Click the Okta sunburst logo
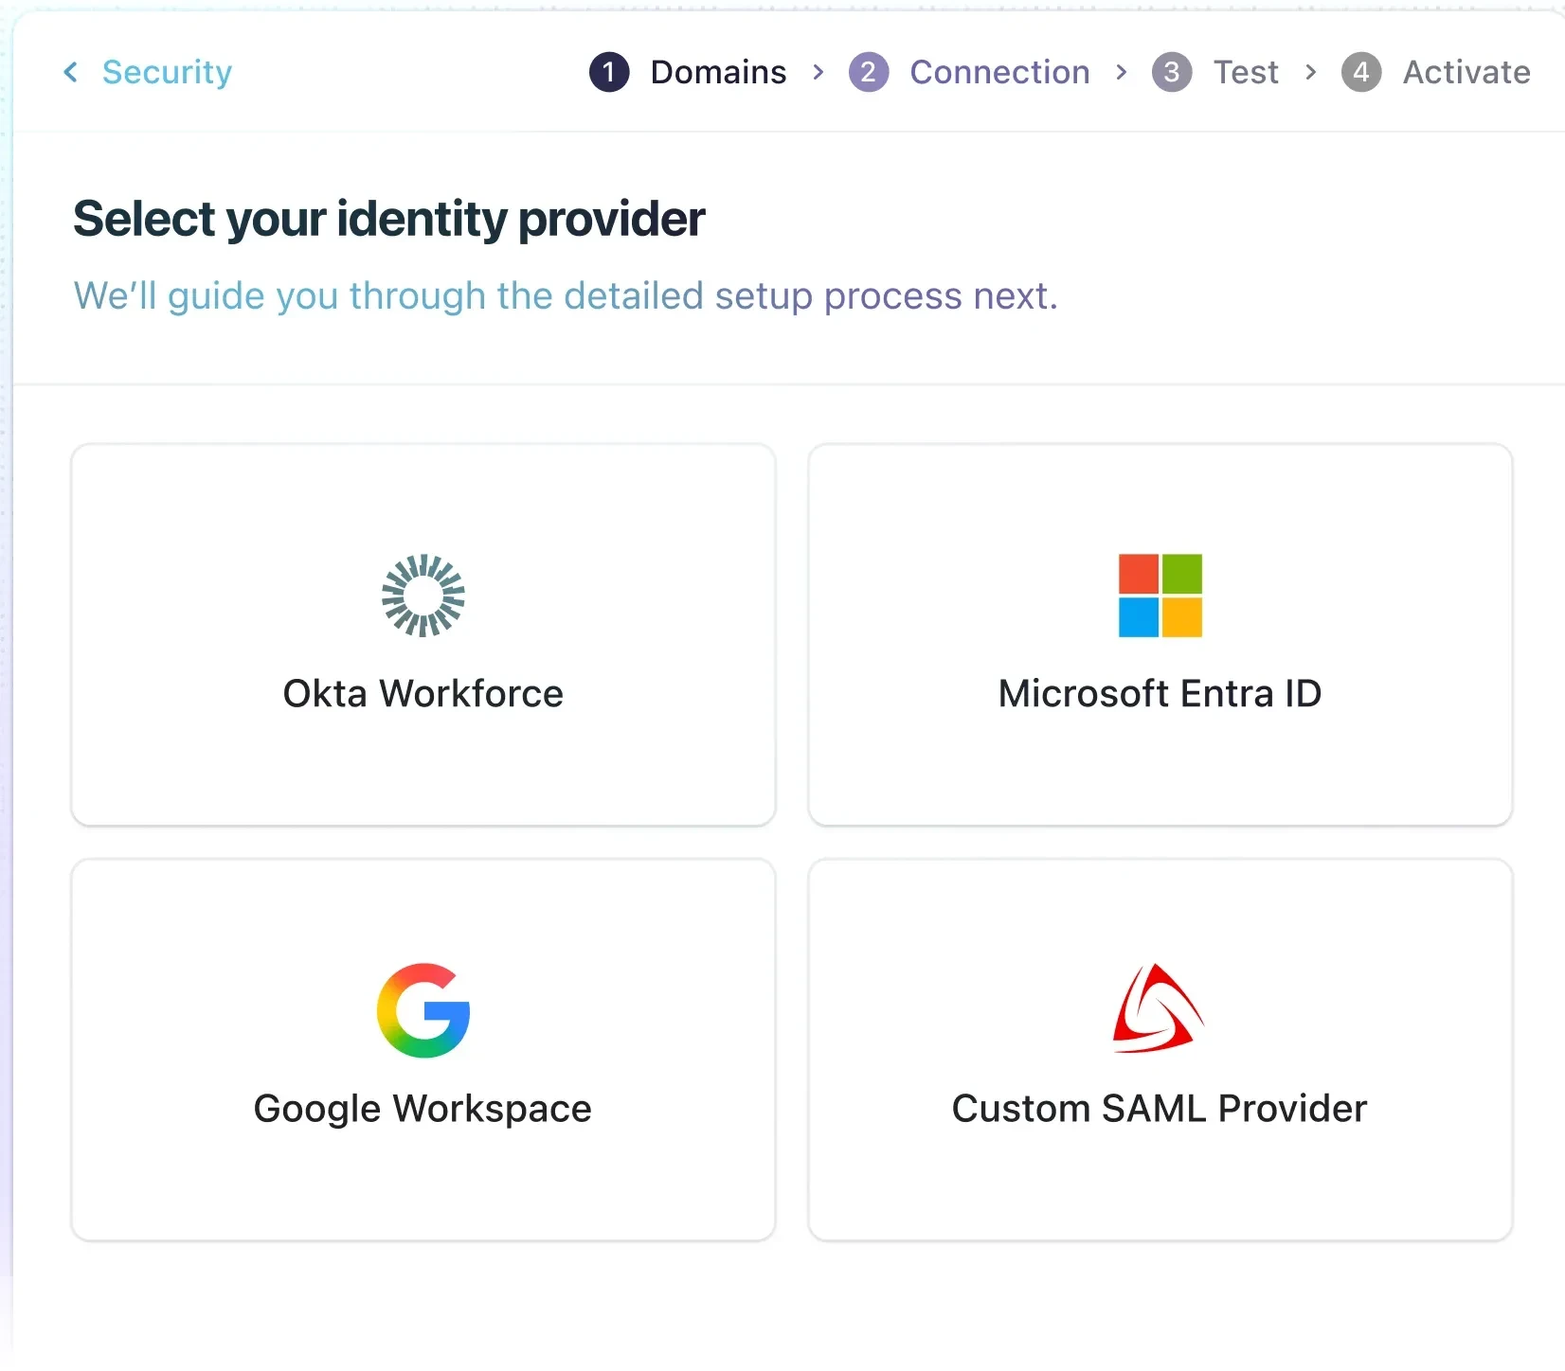The height and width of the screenshot is (1371, 1565). coord(423,596)
